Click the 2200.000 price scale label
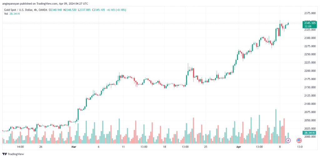Viewport: 320px width, 158px height. click(309, 71)
